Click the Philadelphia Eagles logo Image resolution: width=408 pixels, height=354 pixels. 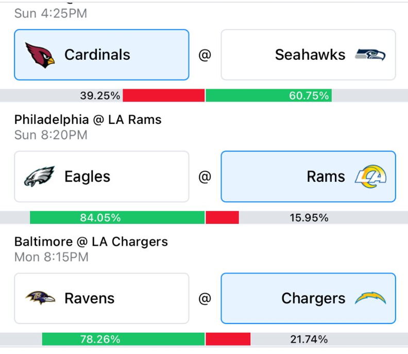(39, 176)
